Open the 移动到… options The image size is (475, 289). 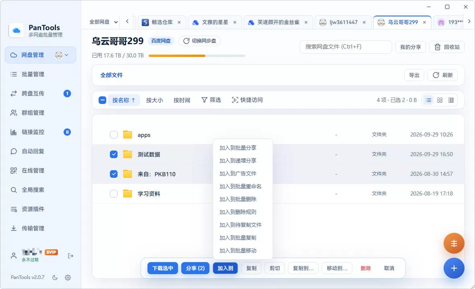pyautogui.click(x=337, y=268)
